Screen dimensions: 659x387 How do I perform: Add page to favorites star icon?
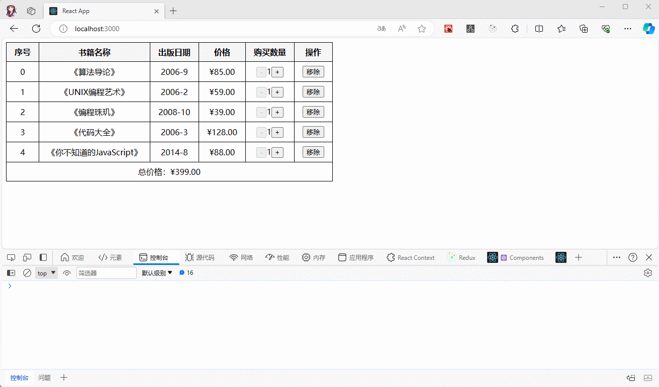coord(422,29)
